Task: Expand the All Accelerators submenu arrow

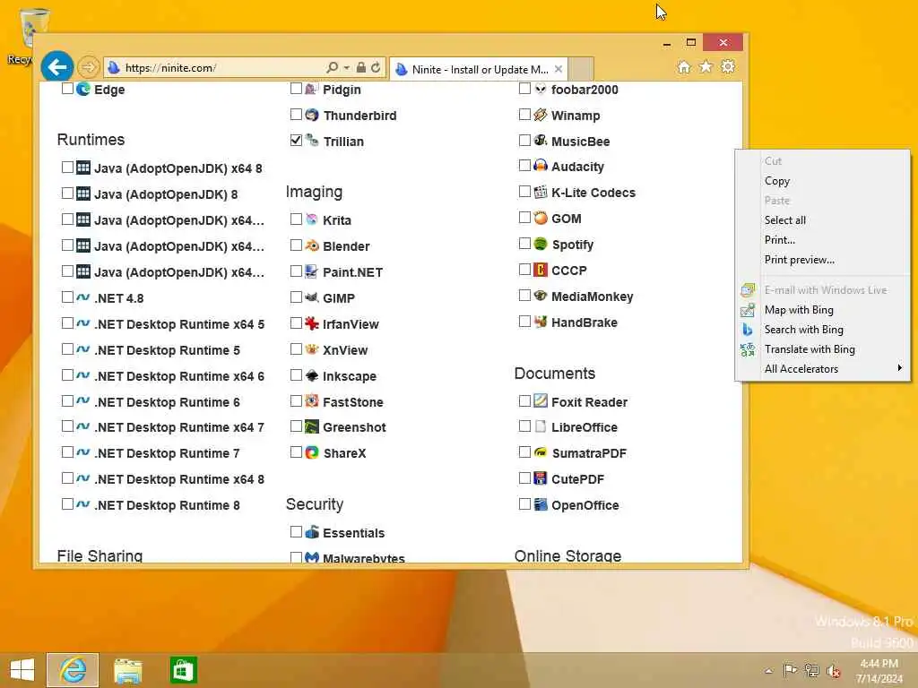Action: click(x=899, y=368)
